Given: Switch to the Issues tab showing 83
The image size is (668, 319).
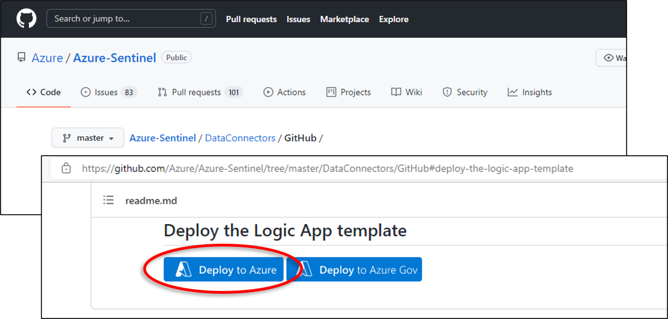Looking at the screenshot, I should [106, 92].
